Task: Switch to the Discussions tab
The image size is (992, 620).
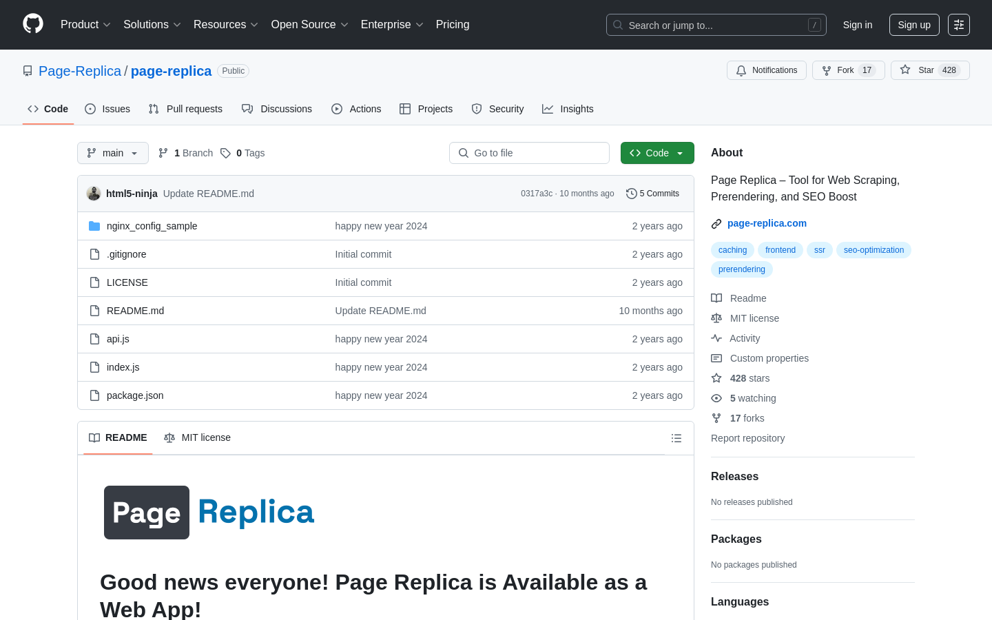Action: pyautogui.click(x=277, y=109)
